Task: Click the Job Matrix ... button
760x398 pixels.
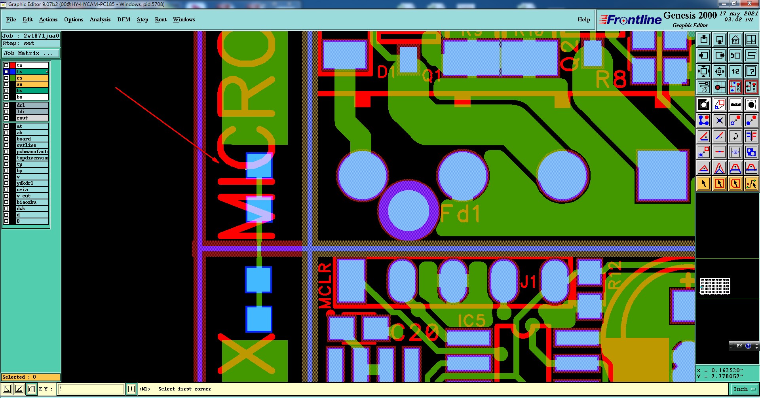Action: [x=31, y=53]
